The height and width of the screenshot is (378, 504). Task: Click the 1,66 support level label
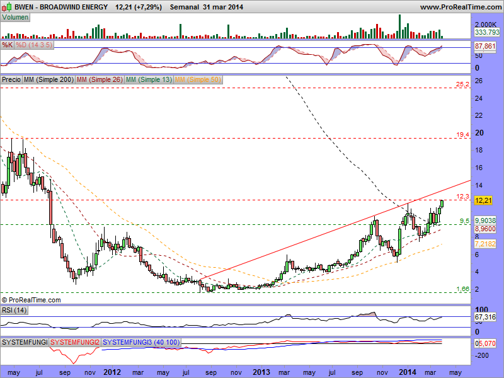[x=462, y=289]
